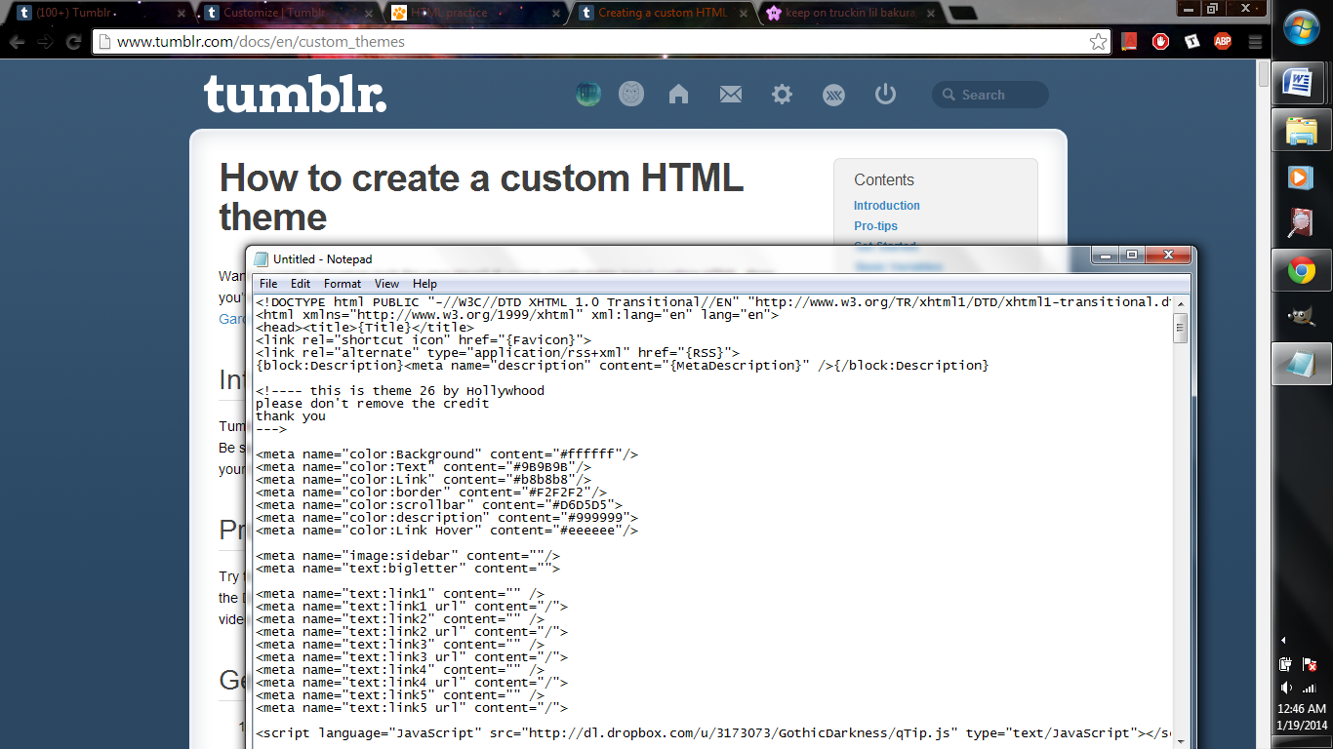Open a new Chrome tab
This screenshot has height=749, width=1333.
[961, 14]
